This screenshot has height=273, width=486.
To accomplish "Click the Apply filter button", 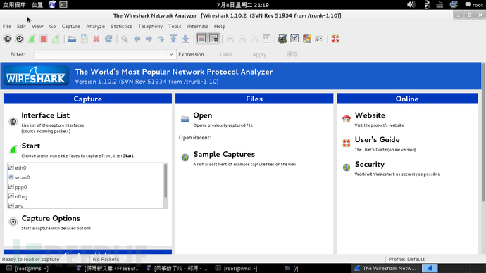I will [x=259, y=54].
